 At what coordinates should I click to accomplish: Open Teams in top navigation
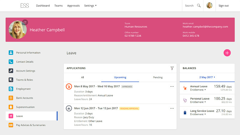tap(59, 6)
